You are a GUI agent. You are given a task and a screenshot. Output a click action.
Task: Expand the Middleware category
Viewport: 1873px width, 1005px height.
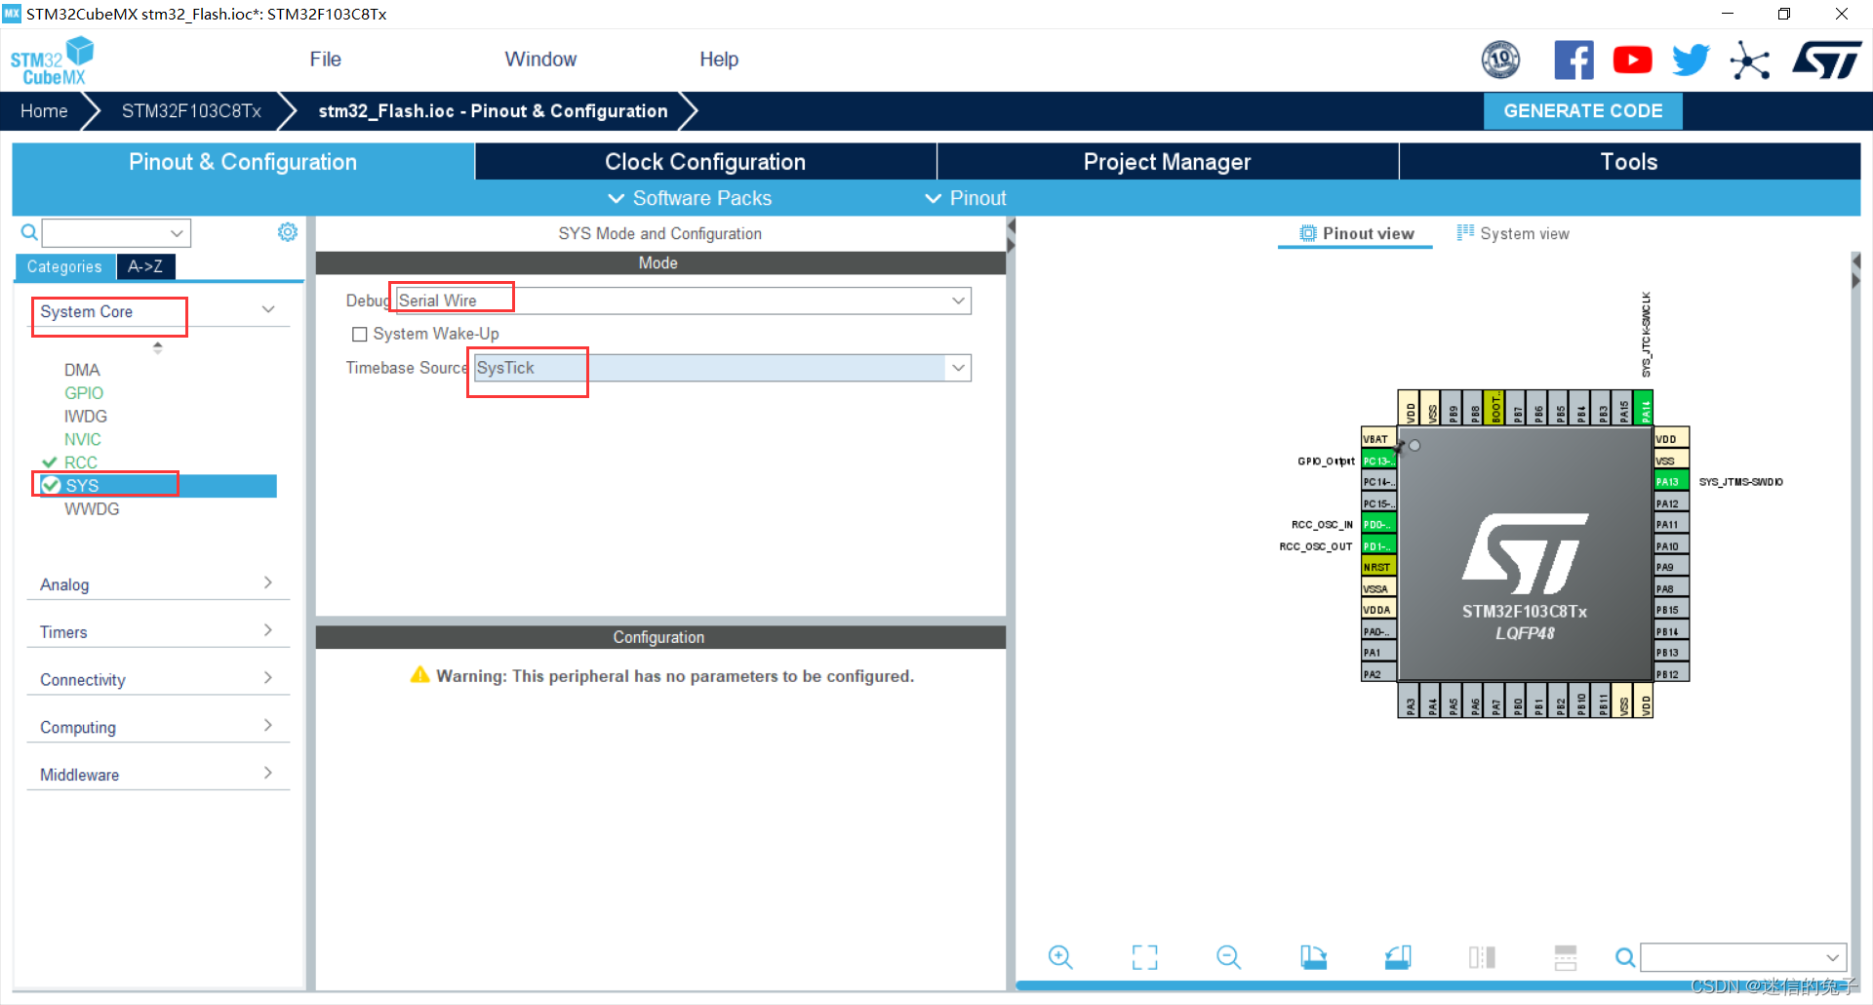pyautogui.click(x=267, y=774)
